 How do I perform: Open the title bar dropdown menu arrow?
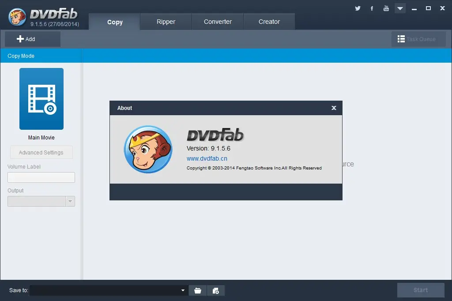[x=400, y=8]
